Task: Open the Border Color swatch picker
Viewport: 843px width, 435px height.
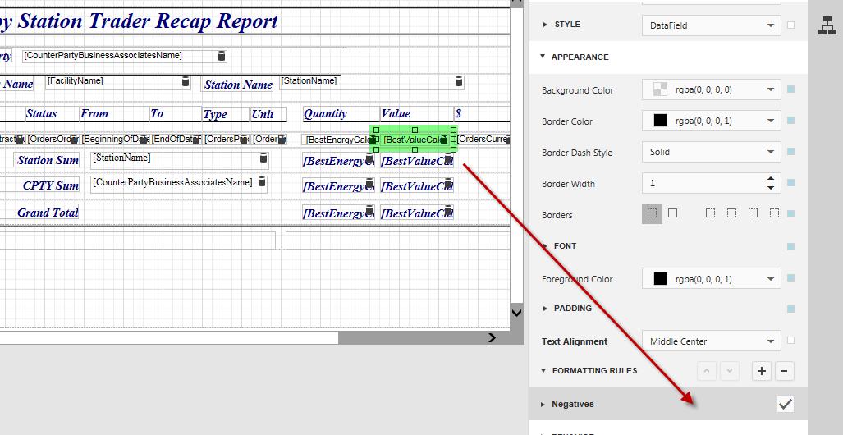Action: 660,121
